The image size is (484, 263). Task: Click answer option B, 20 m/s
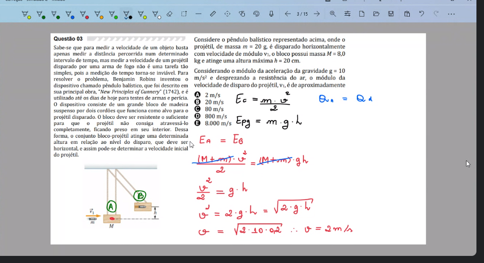pyautogui.click(x=209, y=102)
